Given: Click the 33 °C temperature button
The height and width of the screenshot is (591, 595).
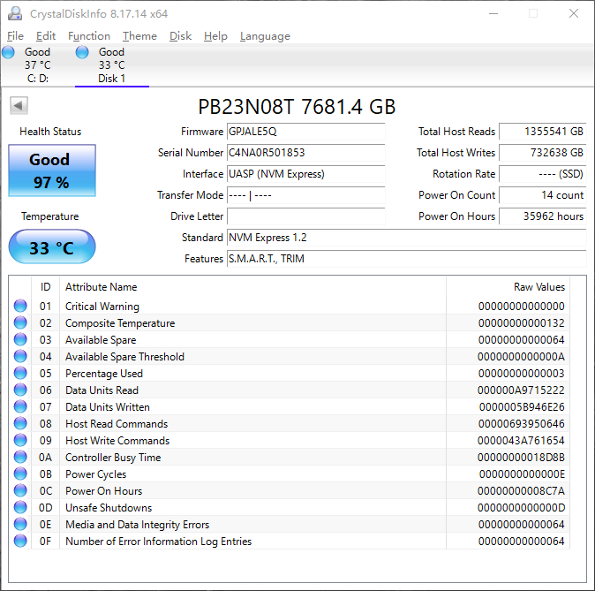Looking at the screenshot, I should pos(52,246).
